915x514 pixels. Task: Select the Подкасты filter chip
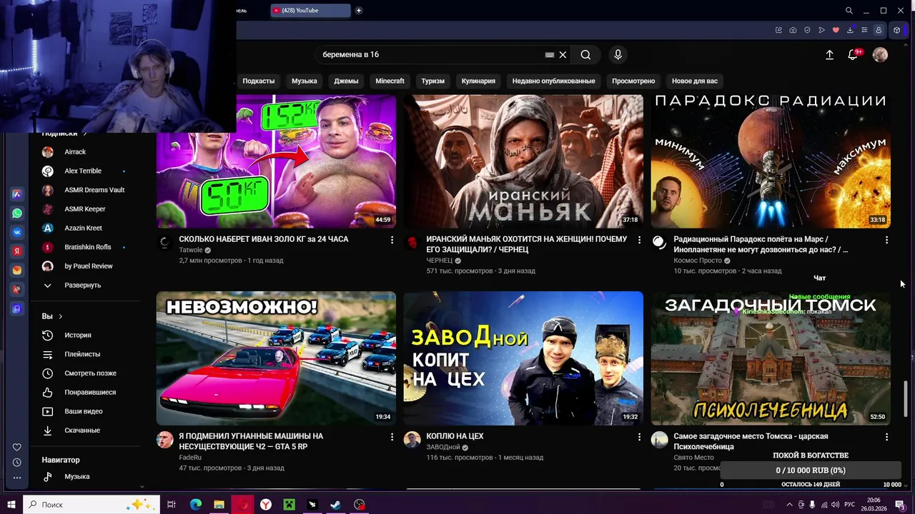pos(258,81)
